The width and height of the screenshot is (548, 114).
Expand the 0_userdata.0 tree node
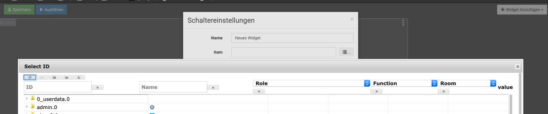coord(27,99)
